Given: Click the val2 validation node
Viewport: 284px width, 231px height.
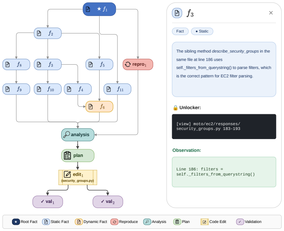Looking at the screenshot, I should point(108,202).
